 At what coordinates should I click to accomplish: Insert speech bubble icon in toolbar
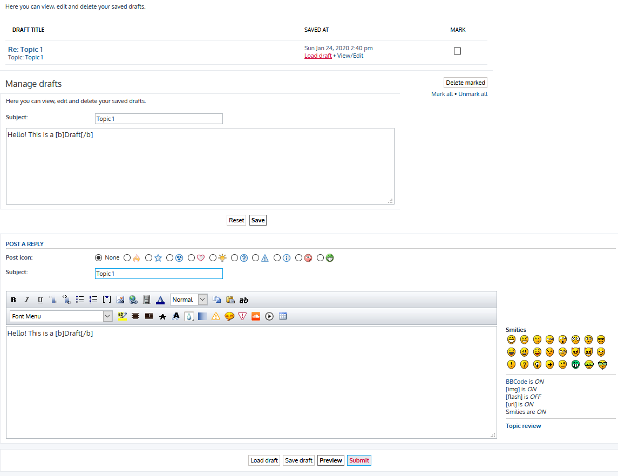click(229, 316)
